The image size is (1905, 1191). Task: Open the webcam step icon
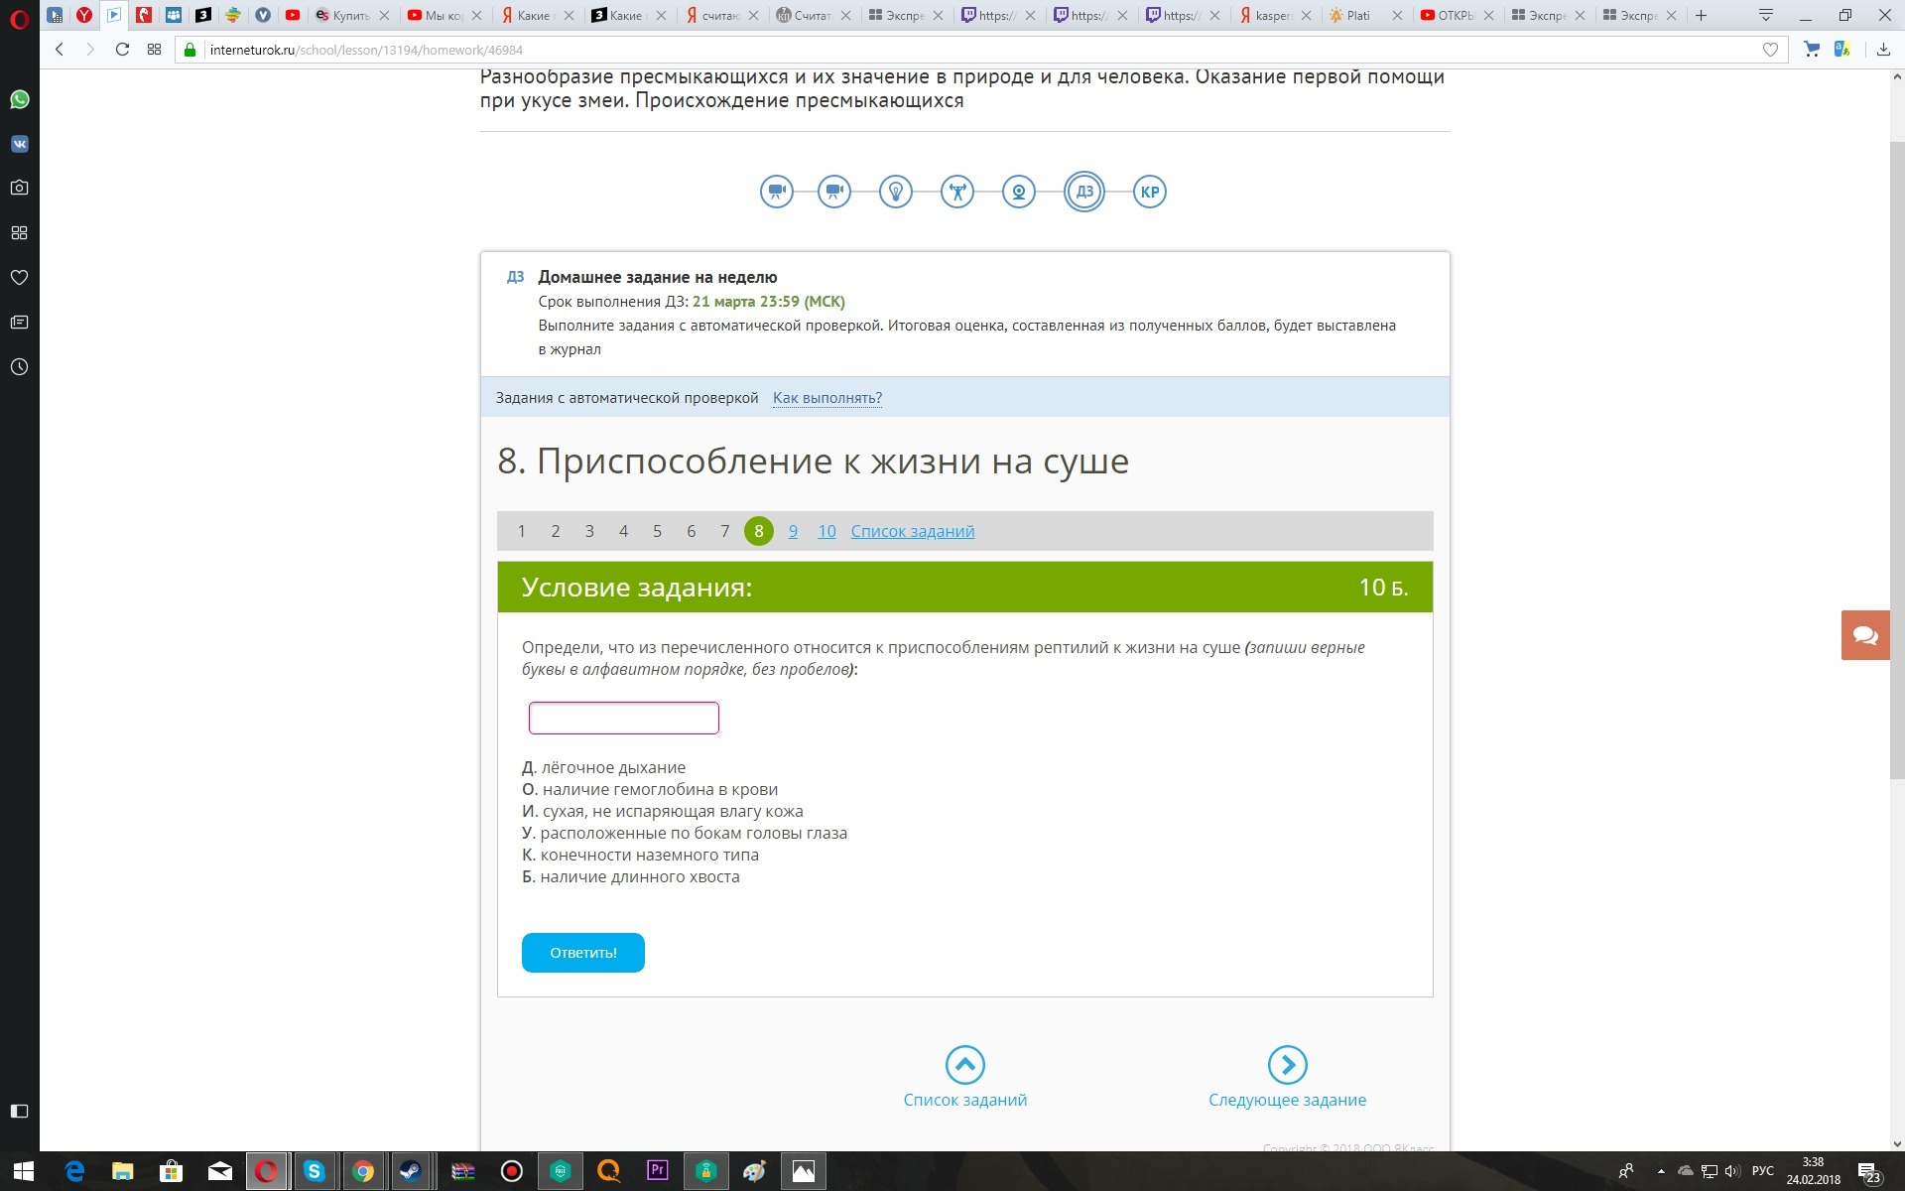(x=1019, y=192)
